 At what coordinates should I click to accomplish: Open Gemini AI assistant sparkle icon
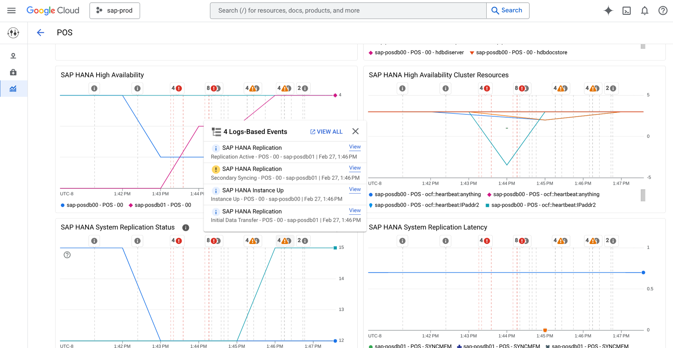pos(608,10)
